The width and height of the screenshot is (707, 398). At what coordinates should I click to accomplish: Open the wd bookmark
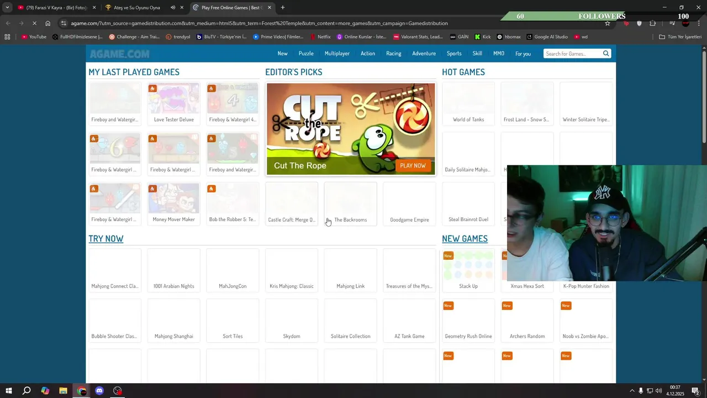[581, 37]
